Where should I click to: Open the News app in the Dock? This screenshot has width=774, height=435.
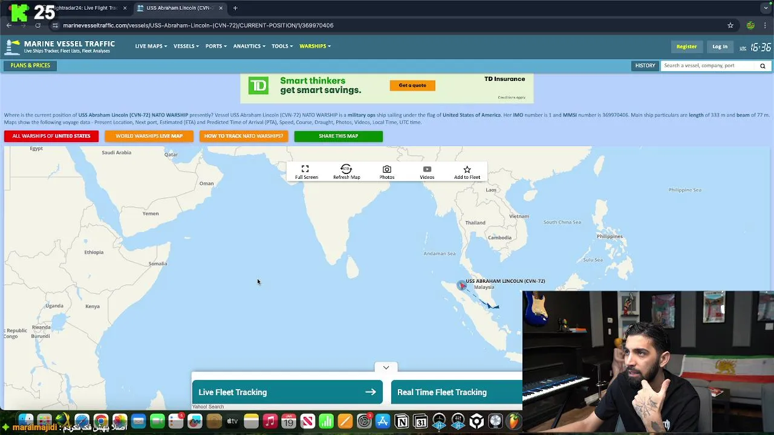click(x=308, y=421)
